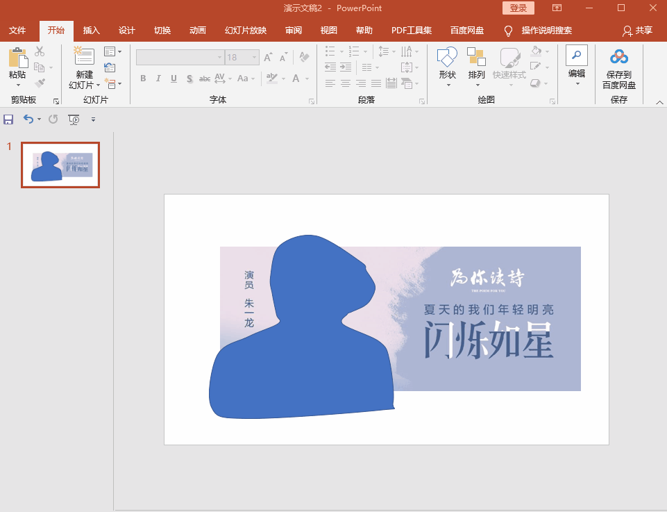Open the font name combo box
The image size is (667, 512).
[x=180, y=58]
